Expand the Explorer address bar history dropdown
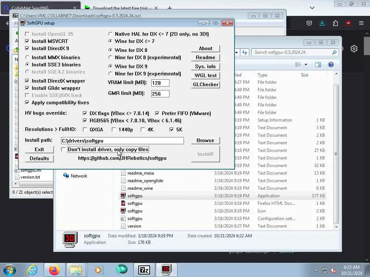The width and height of the screenshot is (370, 277). coord(236,52)
